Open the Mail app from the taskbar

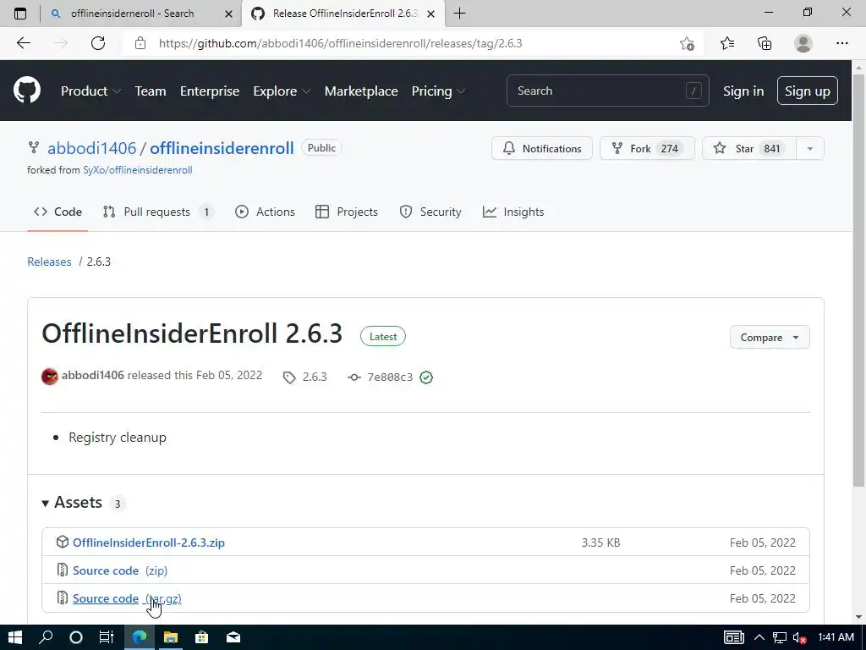click(233, 637)
